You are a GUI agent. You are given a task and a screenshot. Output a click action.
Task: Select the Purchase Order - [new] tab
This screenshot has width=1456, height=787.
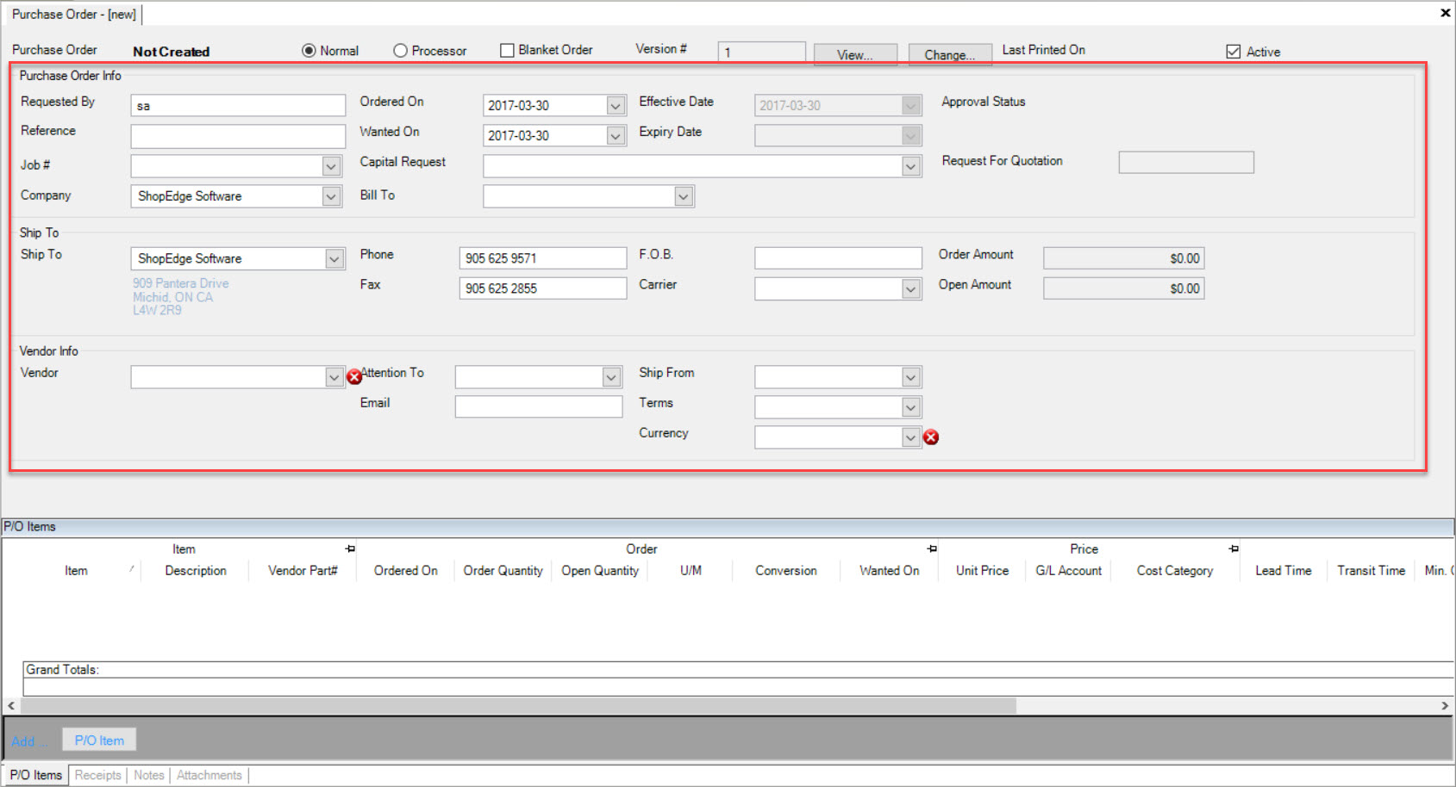74,14
